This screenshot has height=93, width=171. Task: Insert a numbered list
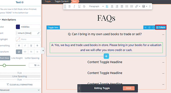[x=132, y=6]
